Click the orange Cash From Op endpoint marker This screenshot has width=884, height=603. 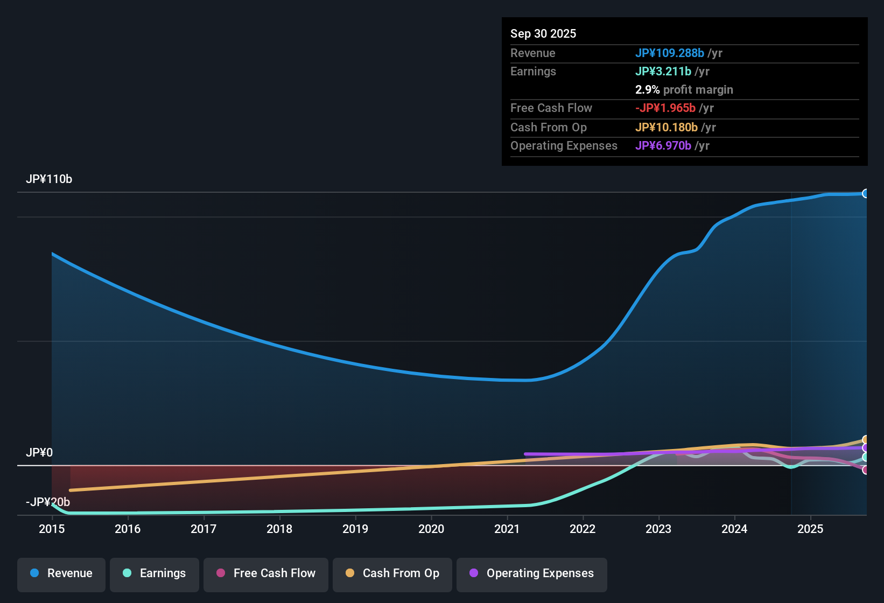point(866,439)
